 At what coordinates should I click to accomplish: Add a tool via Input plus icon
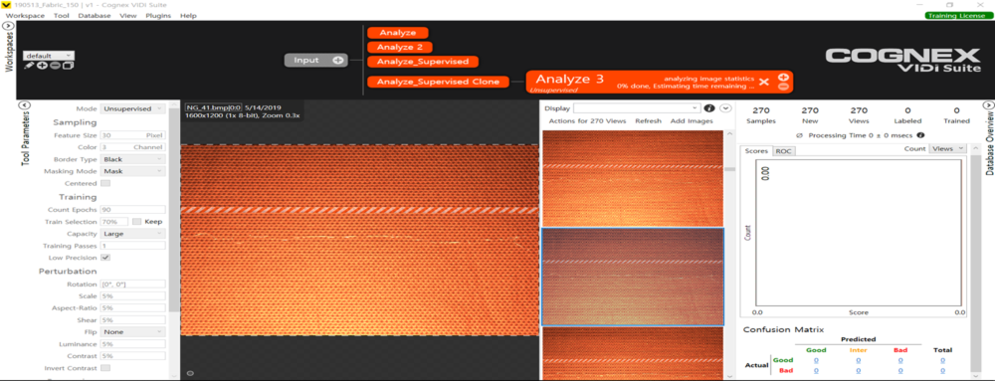coord(338,61)
